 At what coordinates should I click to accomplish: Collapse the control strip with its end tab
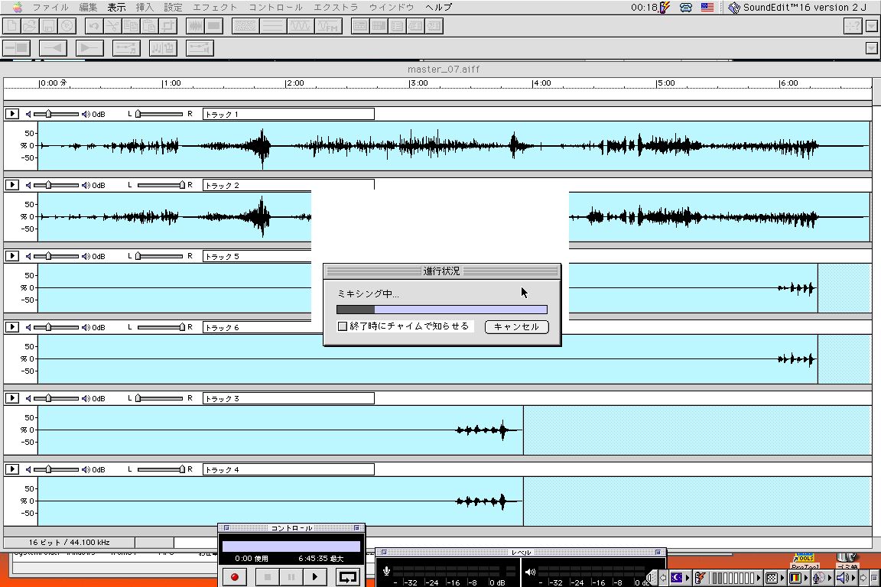point(652,578)
